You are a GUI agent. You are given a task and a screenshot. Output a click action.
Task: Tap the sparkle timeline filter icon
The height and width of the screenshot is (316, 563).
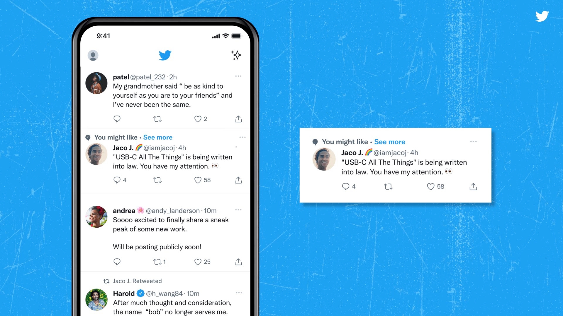pyautogui.click(x=236, y=55)
